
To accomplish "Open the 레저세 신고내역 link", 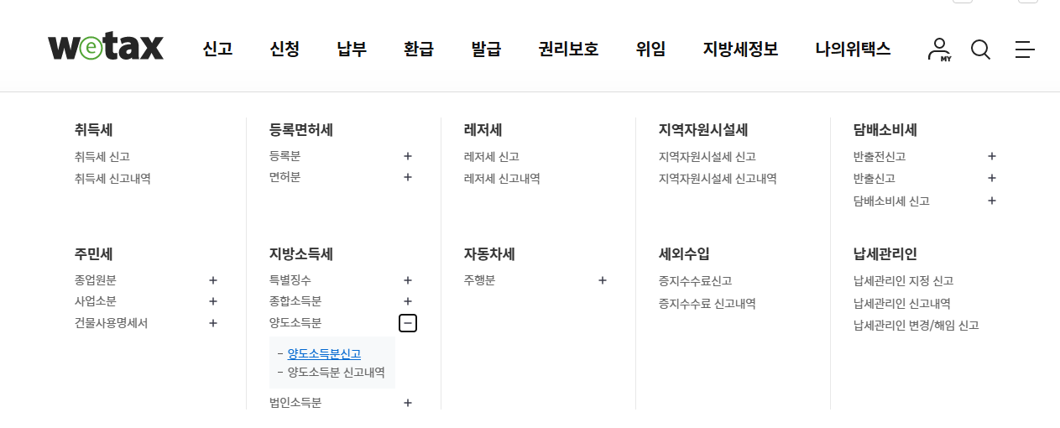I will pyautogui.click(x=502, y=179).
